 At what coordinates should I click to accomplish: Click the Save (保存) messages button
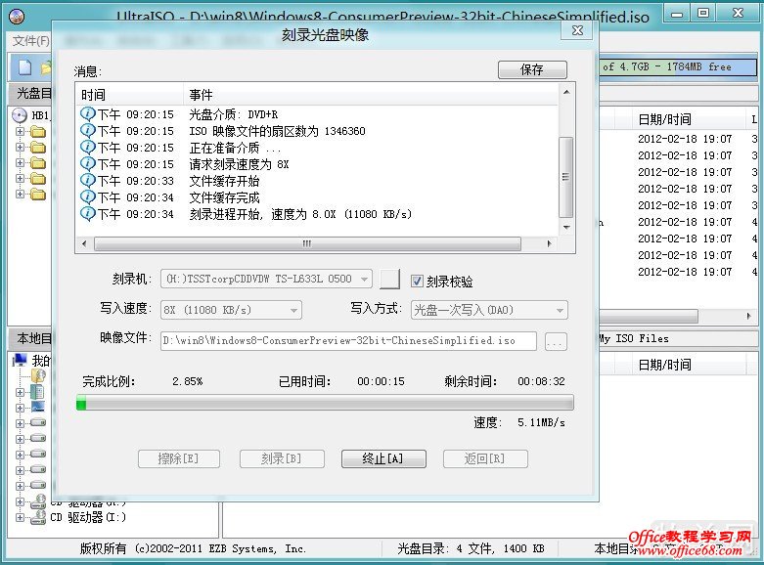click(532, 69)
